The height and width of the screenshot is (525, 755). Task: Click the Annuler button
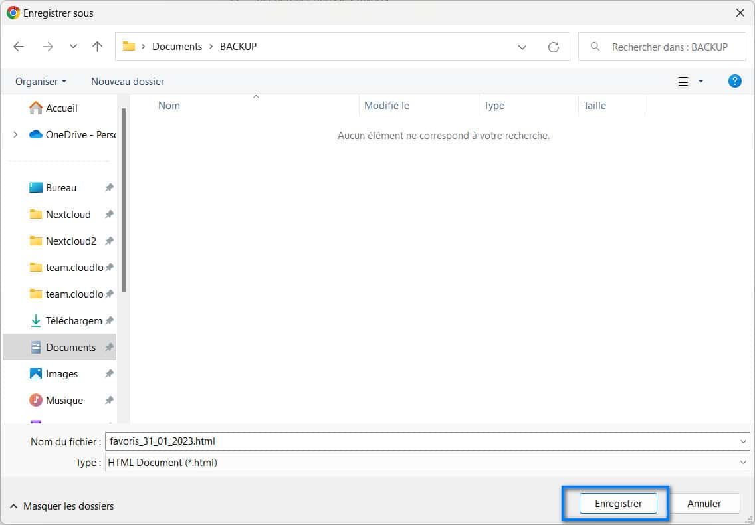tap(704, 503)
